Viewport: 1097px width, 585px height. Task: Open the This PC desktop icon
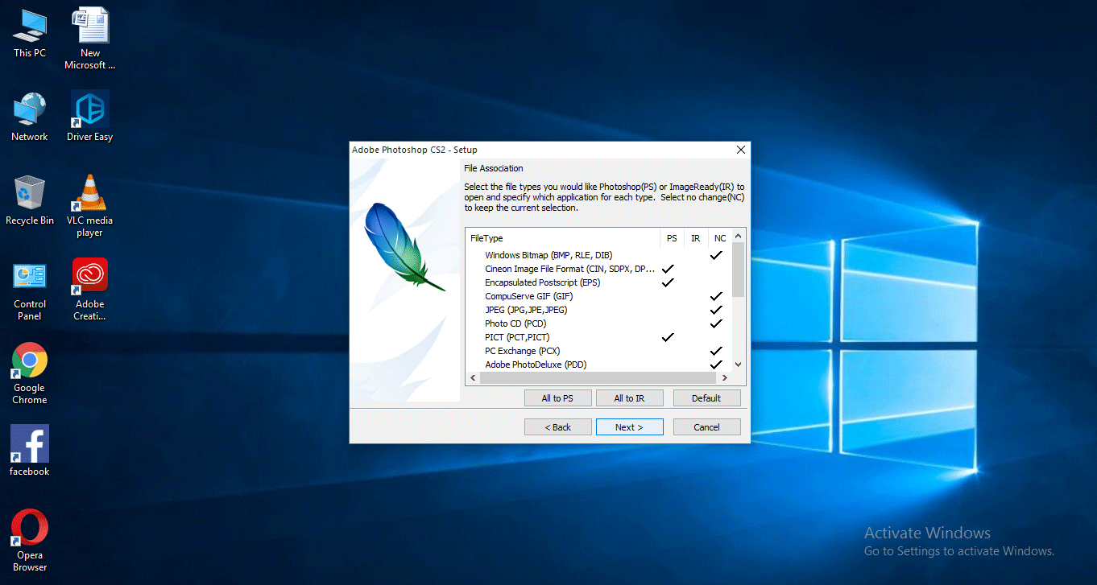point(30,33)
